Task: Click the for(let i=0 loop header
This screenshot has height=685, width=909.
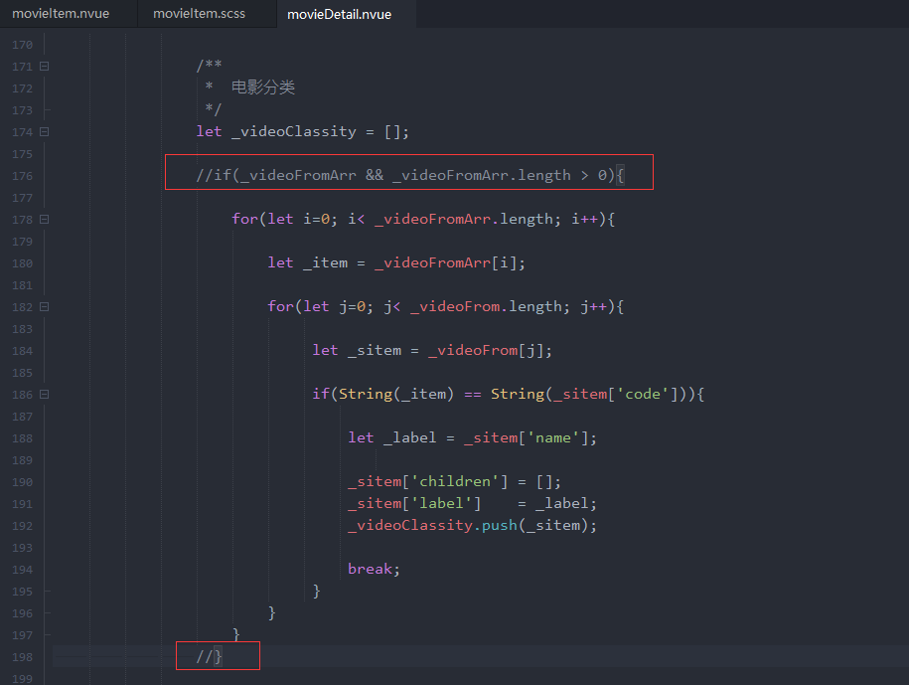Action: (423, 220)
